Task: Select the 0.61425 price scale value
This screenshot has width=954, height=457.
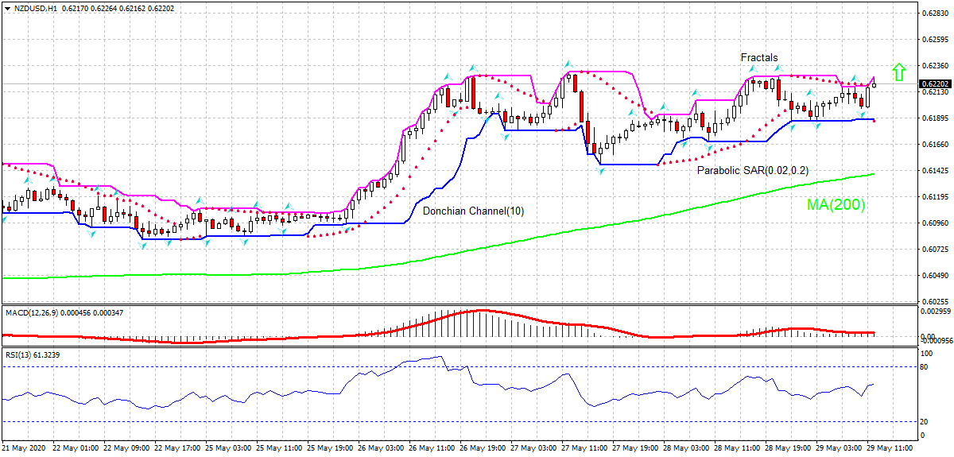Action: (936, 171)
